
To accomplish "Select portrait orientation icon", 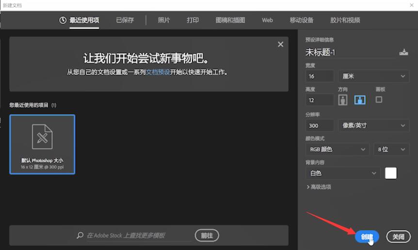I will point(343,100).
